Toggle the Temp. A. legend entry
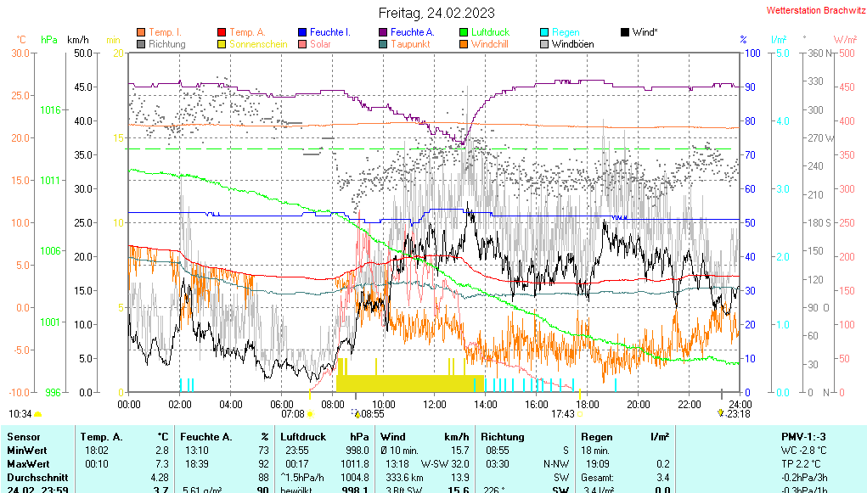 tap(247, 32)
